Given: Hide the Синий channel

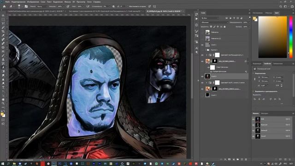Looking at the screenshot, I should tap(254, 136).
